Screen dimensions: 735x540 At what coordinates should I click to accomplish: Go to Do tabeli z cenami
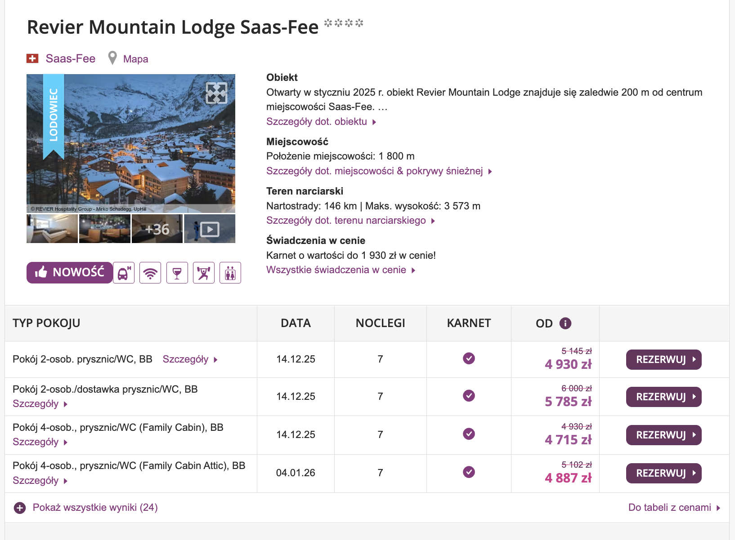click(x=674, y=508)
